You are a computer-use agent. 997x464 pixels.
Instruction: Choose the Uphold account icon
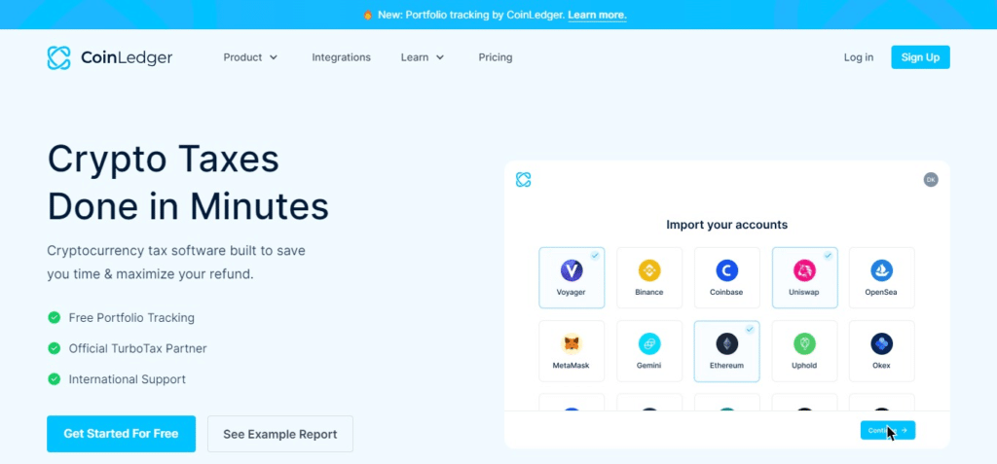(x=804, y=344)
